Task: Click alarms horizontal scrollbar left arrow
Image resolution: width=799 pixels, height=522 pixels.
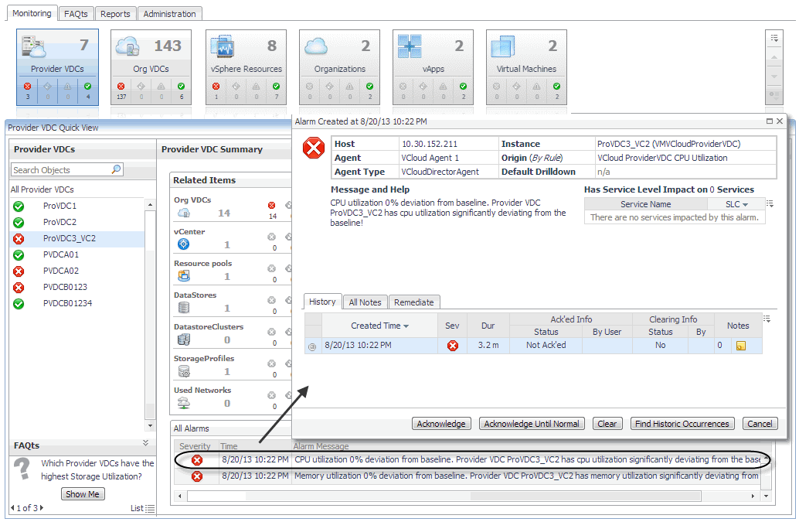Action: pyautogui.click(x=179, y=496)
